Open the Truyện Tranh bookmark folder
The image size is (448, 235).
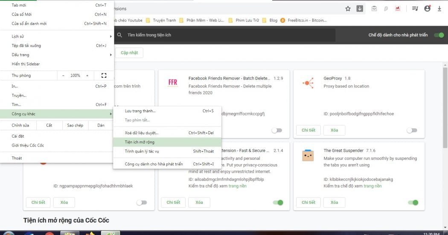(161, 21)
